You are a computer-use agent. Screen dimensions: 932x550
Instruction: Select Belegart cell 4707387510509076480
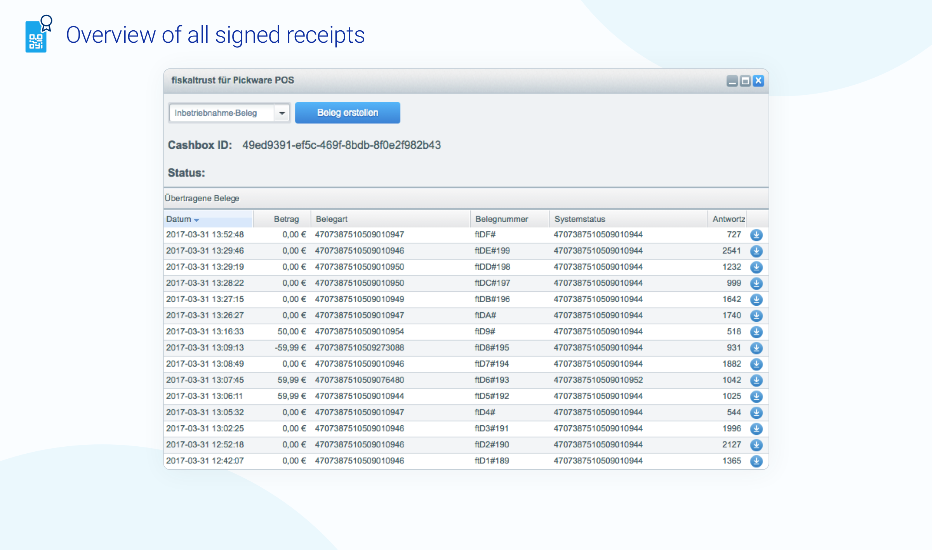click(360, 380)
